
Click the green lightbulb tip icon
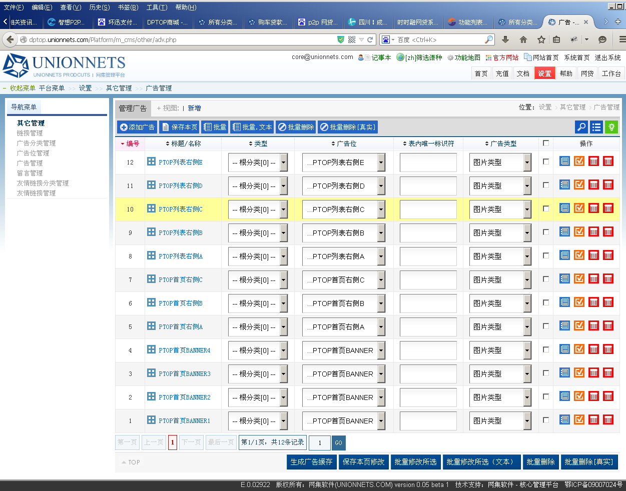click(611, 127)
